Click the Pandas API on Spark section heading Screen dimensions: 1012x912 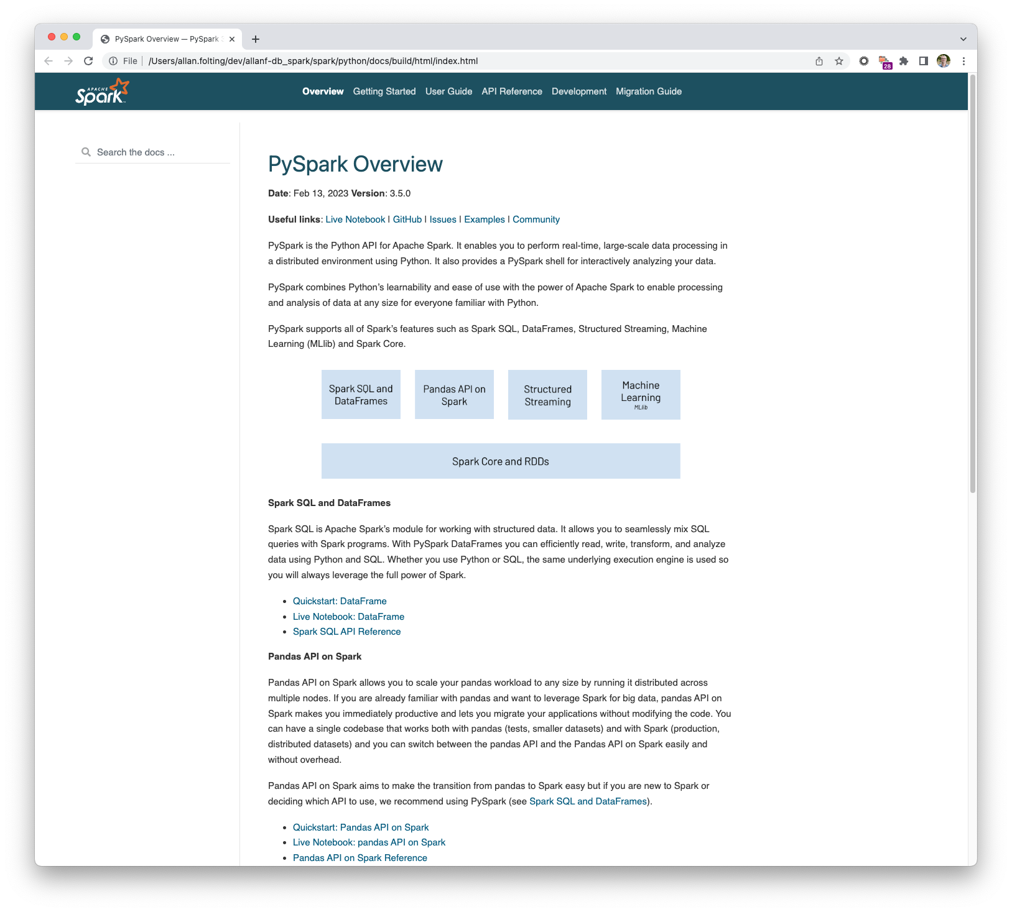click(315, 656)
